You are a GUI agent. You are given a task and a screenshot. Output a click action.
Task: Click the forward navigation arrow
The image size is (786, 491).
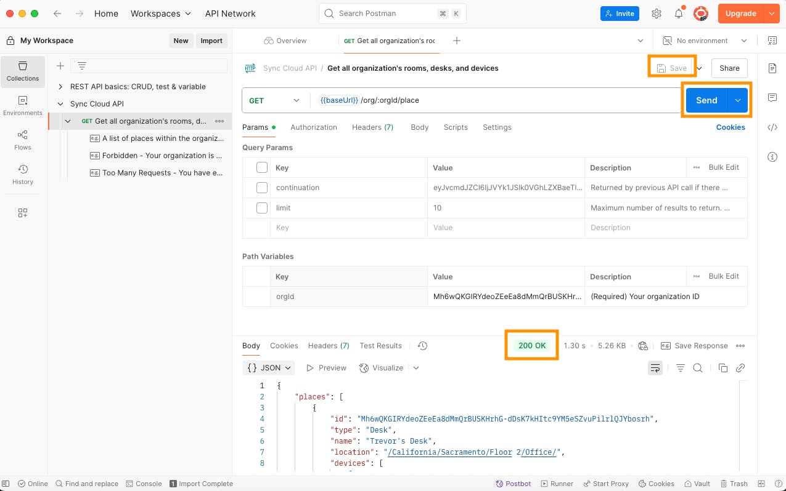coord(79,14)
